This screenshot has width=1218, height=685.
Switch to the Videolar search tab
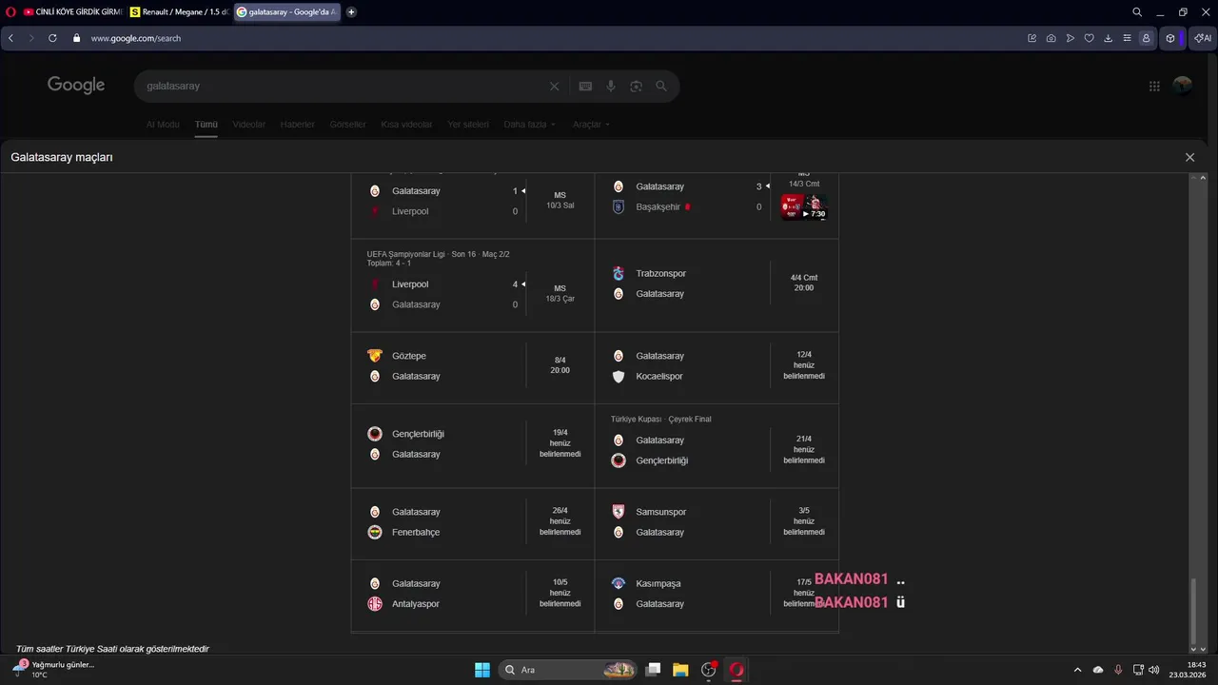tap(249, 125)
